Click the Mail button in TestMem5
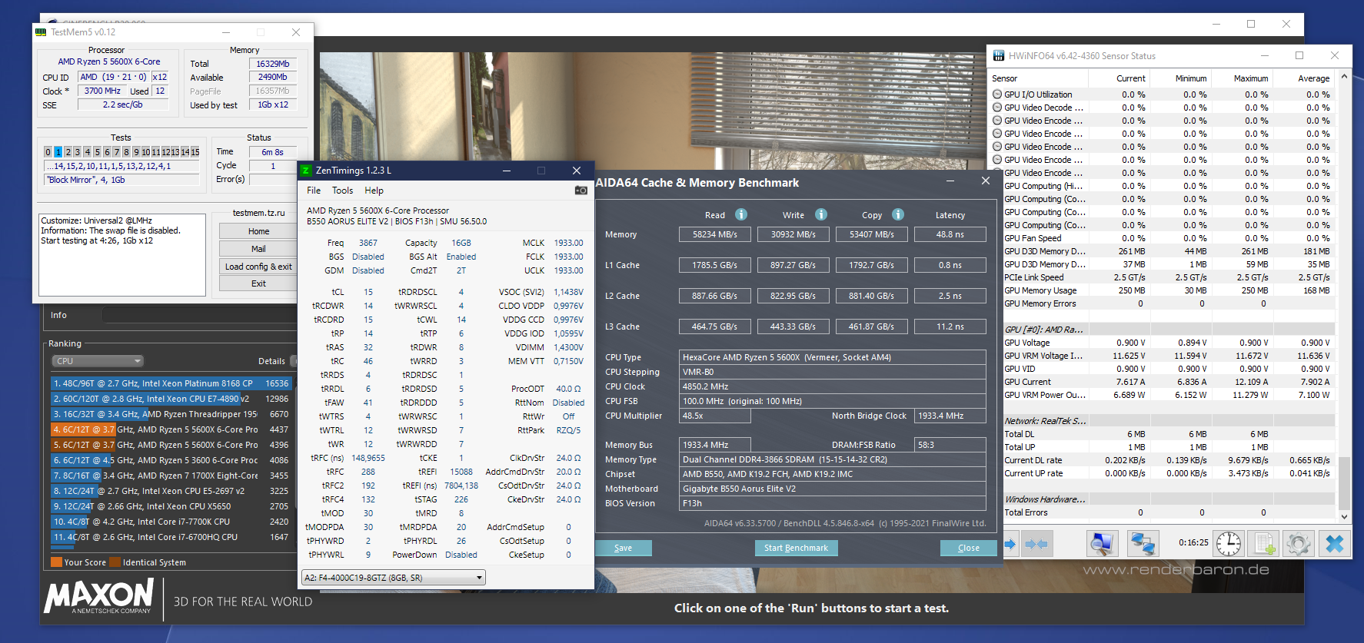 pyautogui.click(x=258, y=249)
